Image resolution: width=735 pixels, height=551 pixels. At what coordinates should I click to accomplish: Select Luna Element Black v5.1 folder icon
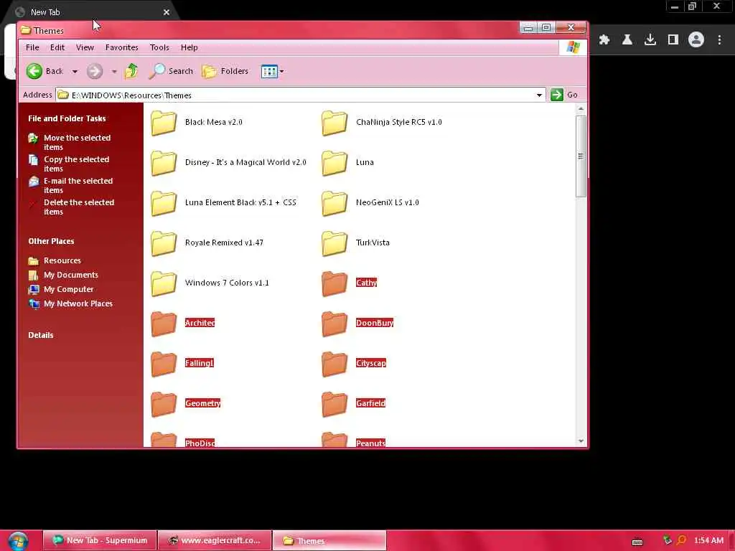coord(164,203)
